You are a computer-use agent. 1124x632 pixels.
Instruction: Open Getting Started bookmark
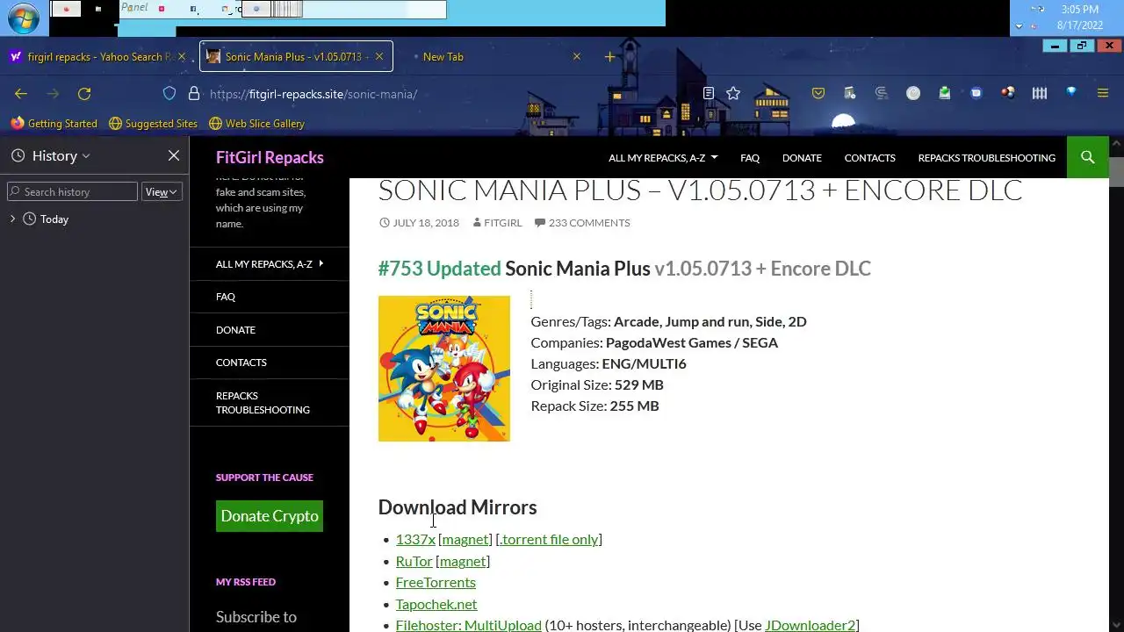click(54, 124)
